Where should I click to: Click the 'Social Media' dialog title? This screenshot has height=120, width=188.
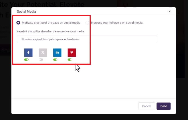point(26,11)
